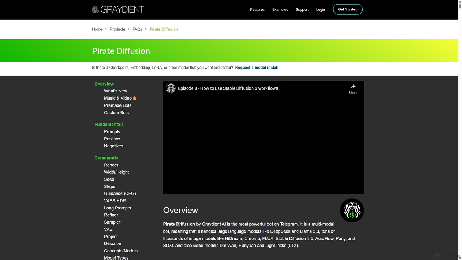Open the Examples menu item
This screenshot has width=462, height=260.
tap(280, 9)
